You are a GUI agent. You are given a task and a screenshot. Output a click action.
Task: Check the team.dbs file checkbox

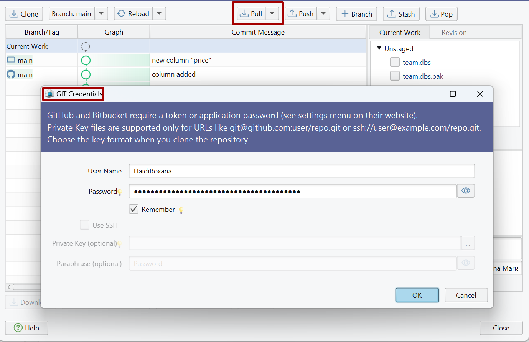click(395, 62)
